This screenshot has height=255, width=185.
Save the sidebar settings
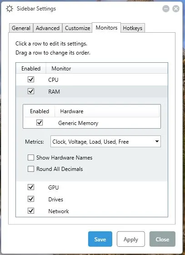(100, 239)
